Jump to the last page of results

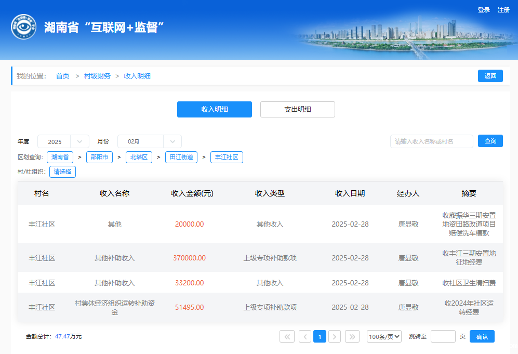pos(352,336)
